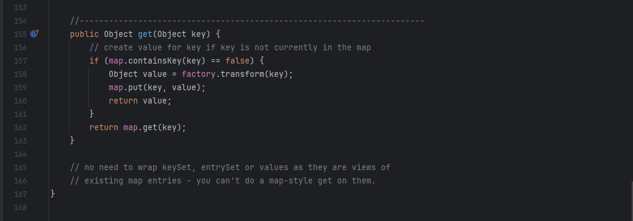
Task: Place cursor on the get method name declaration
Action: pyautogui.click(x=145, y=35)
